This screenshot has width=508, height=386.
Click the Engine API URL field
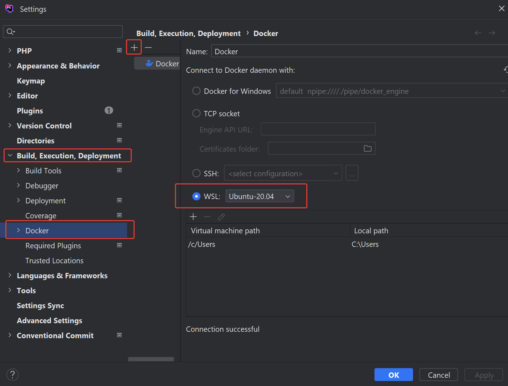(318, 129)
